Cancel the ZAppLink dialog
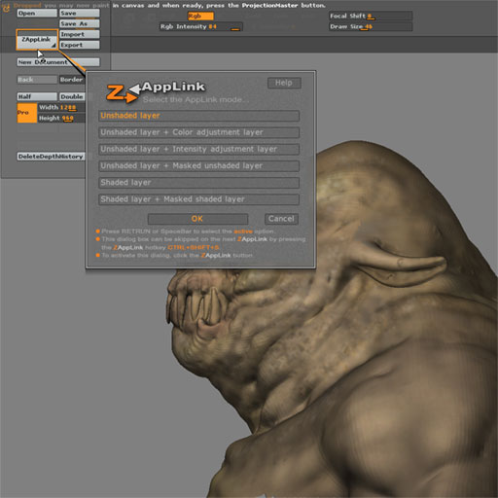Viewport: 498px width, 498px height. (x=281, y=219)
